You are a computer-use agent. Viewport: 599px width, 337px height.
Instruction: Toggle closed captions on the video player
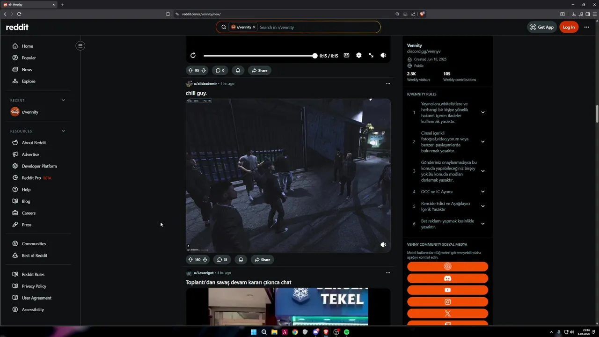(346, 55)
